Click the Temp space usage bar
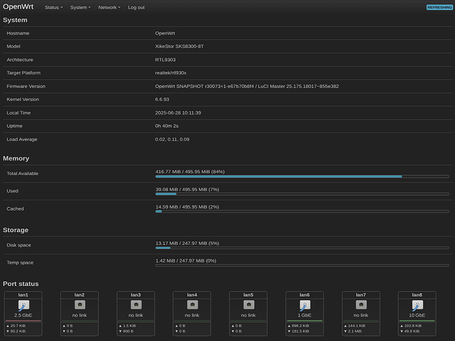 pos(302,265)
